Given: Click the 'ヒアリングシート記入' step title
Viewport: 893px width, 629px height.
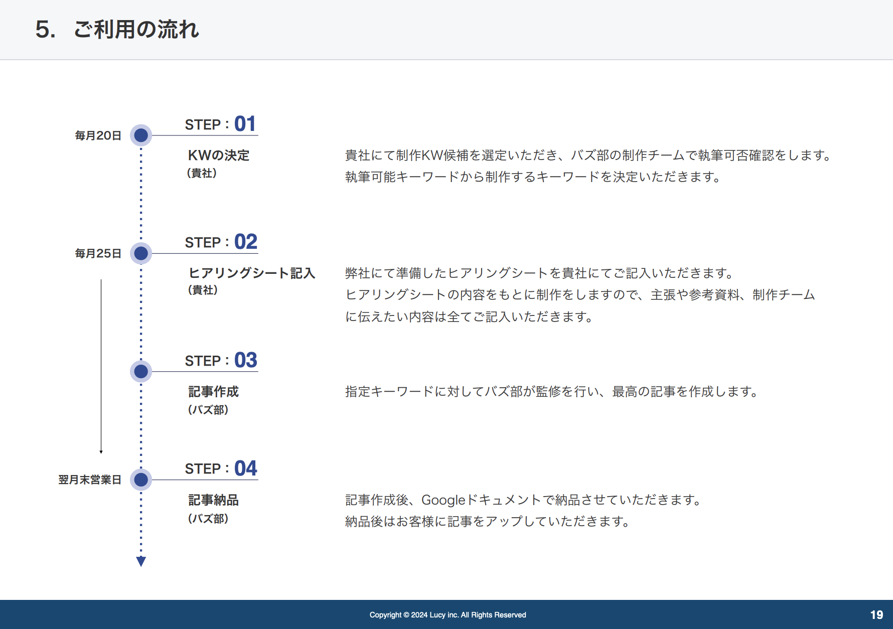Looking at the screenshot, I should [252, 273].
